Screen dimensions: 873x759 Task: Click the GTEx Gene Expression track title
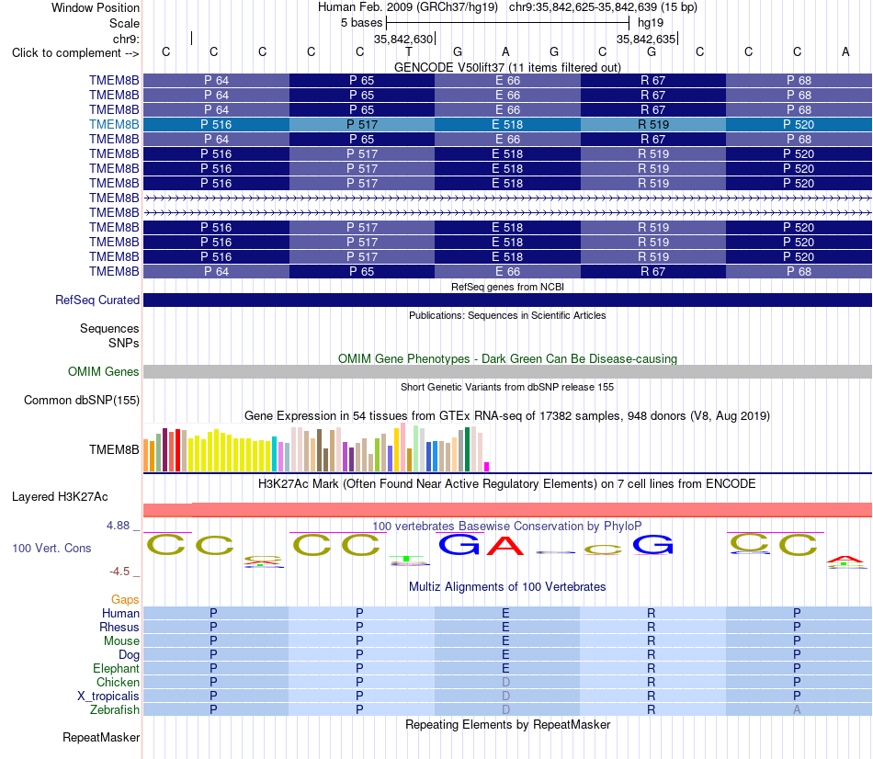507,416
